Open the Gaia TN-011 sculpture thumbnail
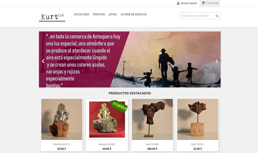This screenshot has height=153, width=258. coord(198,119)
